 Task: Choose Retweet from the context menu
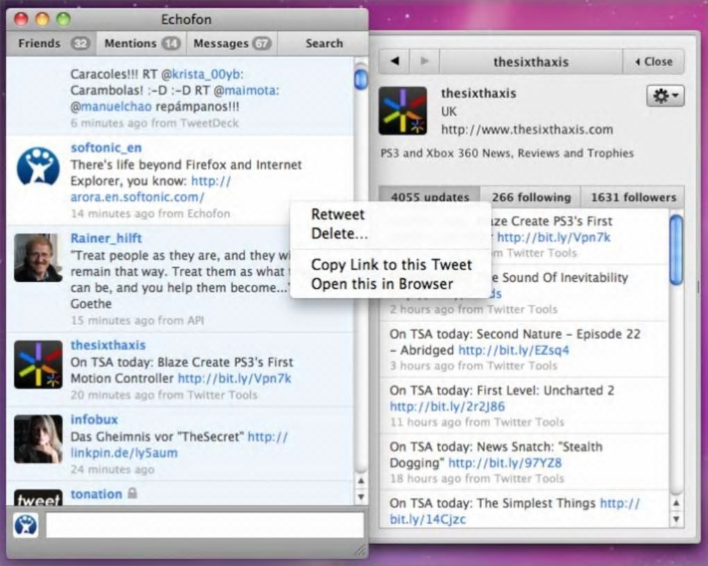(x=338, y=214)
